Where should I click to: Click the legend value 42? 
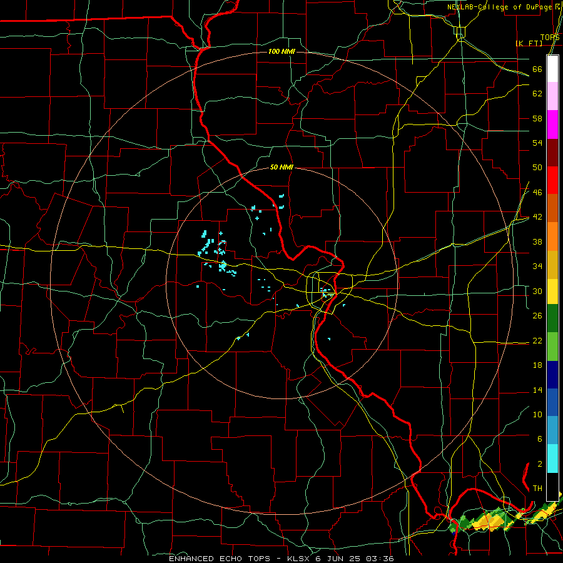coord(537,217)
